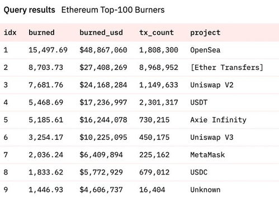279x203 pixels.
Task: Click the [Ether Transfers] project cell
Action: [x=226, y=68]
